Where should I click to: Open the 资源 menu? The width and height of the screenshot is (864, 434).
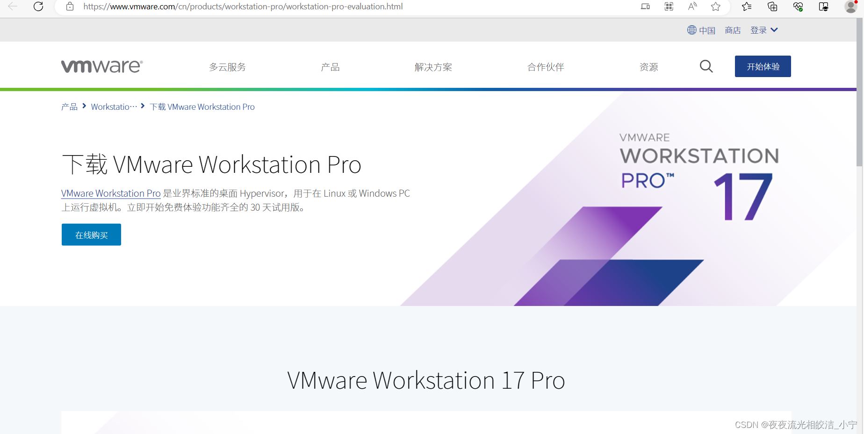(x=648, y=67)
